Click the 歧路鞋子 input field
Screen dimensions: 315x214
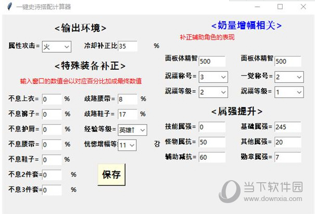point(128,114)
